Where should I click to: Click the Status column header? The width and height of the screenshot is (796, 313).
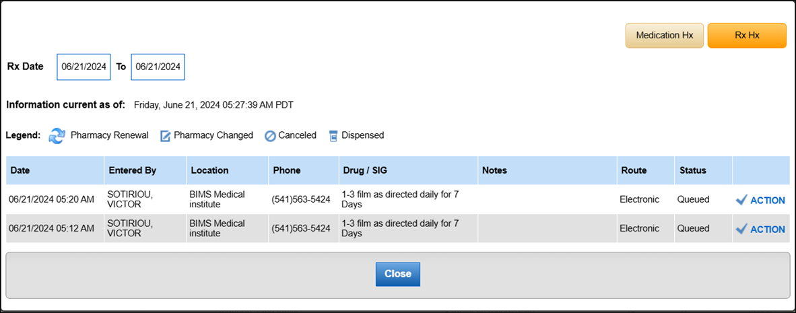coord(692,170)
